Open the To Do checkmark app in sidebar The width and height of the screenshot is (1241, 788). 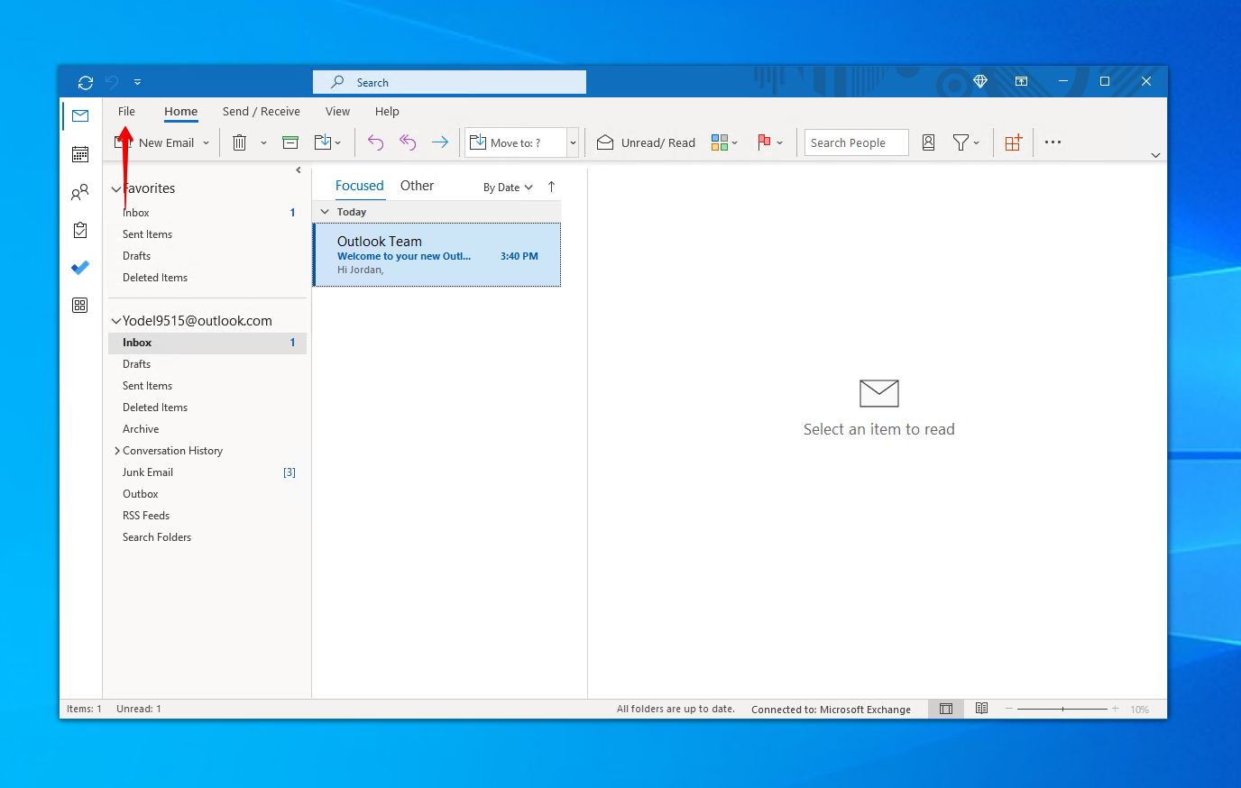[80, 268]
